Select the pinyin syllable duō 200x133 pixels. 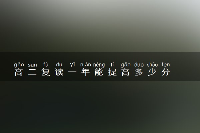[x=139, y=65]
